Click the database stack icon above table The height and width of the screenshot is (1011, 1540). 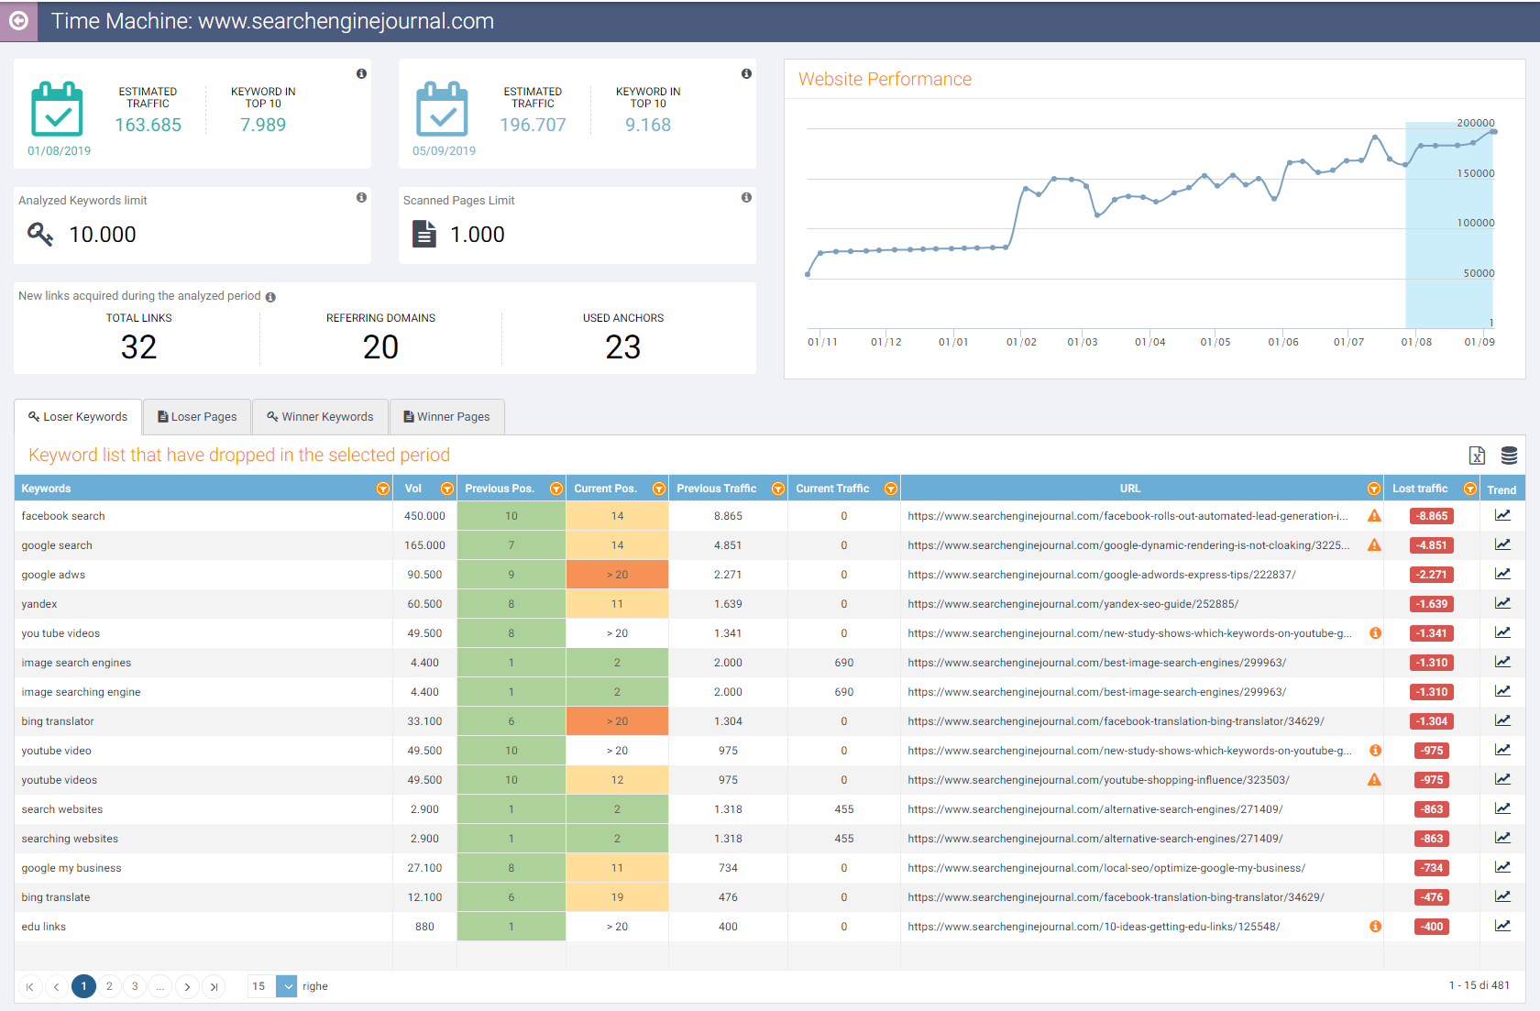click(x=1509, y=456)
